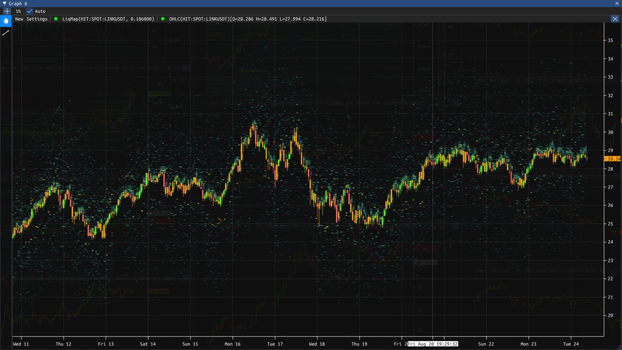Click the New button
622x350 pixels.
19,19
